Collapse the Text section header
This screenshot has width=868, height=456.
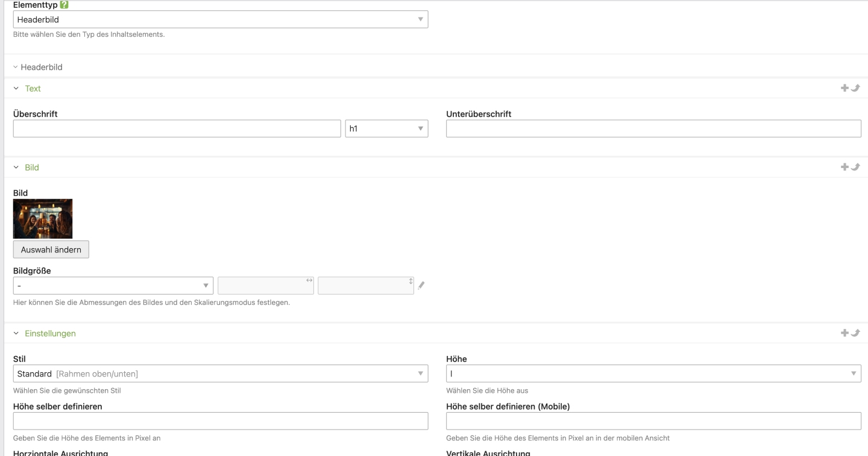(x=33, y=89)
